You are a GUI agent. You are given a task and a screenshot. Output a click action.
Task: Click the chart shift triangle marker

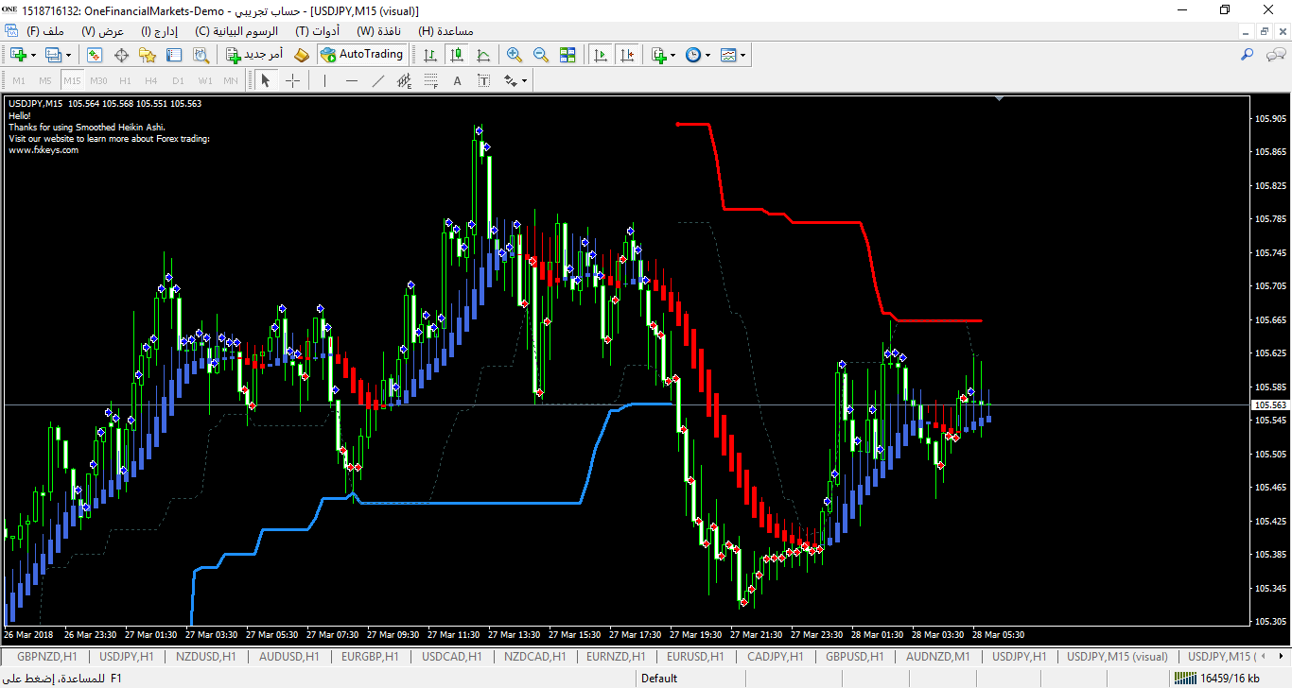tap(1000, 98)
